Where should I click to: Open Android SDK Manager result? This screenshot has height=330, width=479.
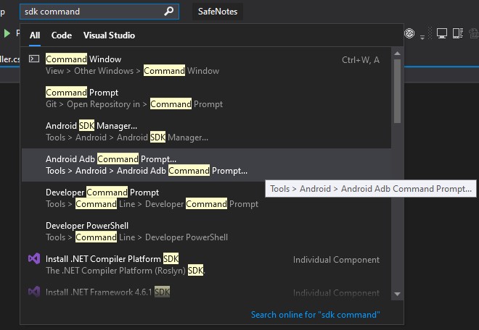[x=207, y=132]
